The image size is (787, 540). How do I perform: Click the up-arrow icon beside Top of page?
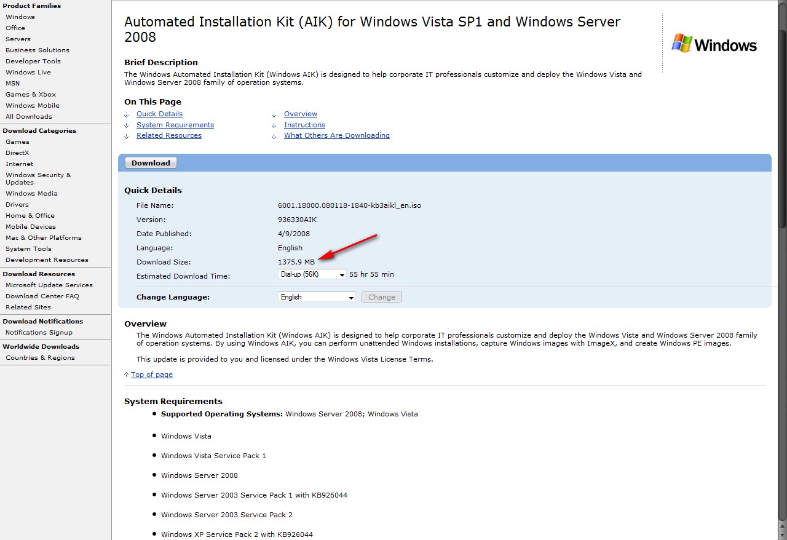127,375
